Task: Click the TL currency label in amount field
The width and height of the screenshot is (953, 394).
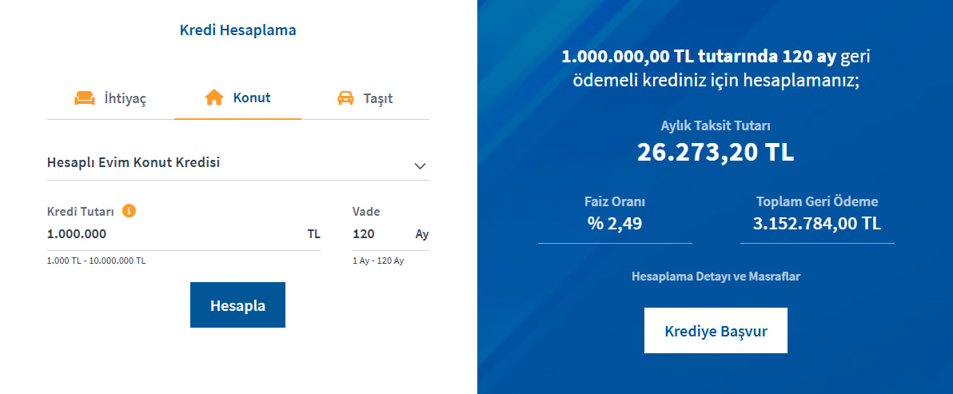Action: [x=313, y=234]
